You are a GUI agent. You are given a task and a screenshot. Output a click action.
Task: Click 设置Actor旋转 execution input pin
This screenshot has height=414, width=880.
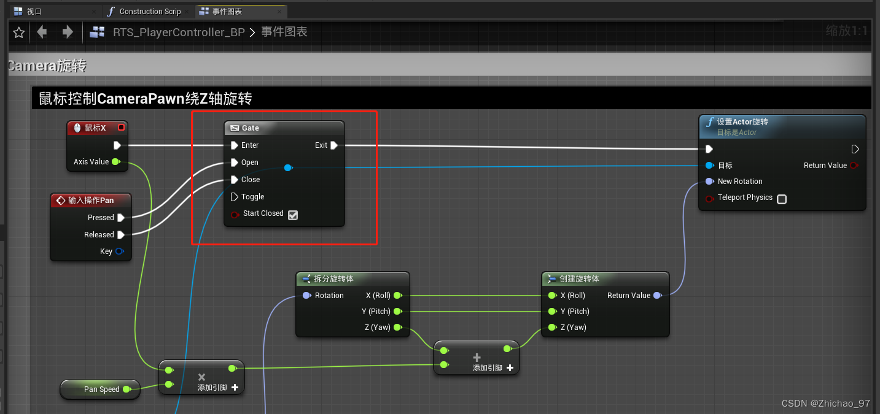709,149
